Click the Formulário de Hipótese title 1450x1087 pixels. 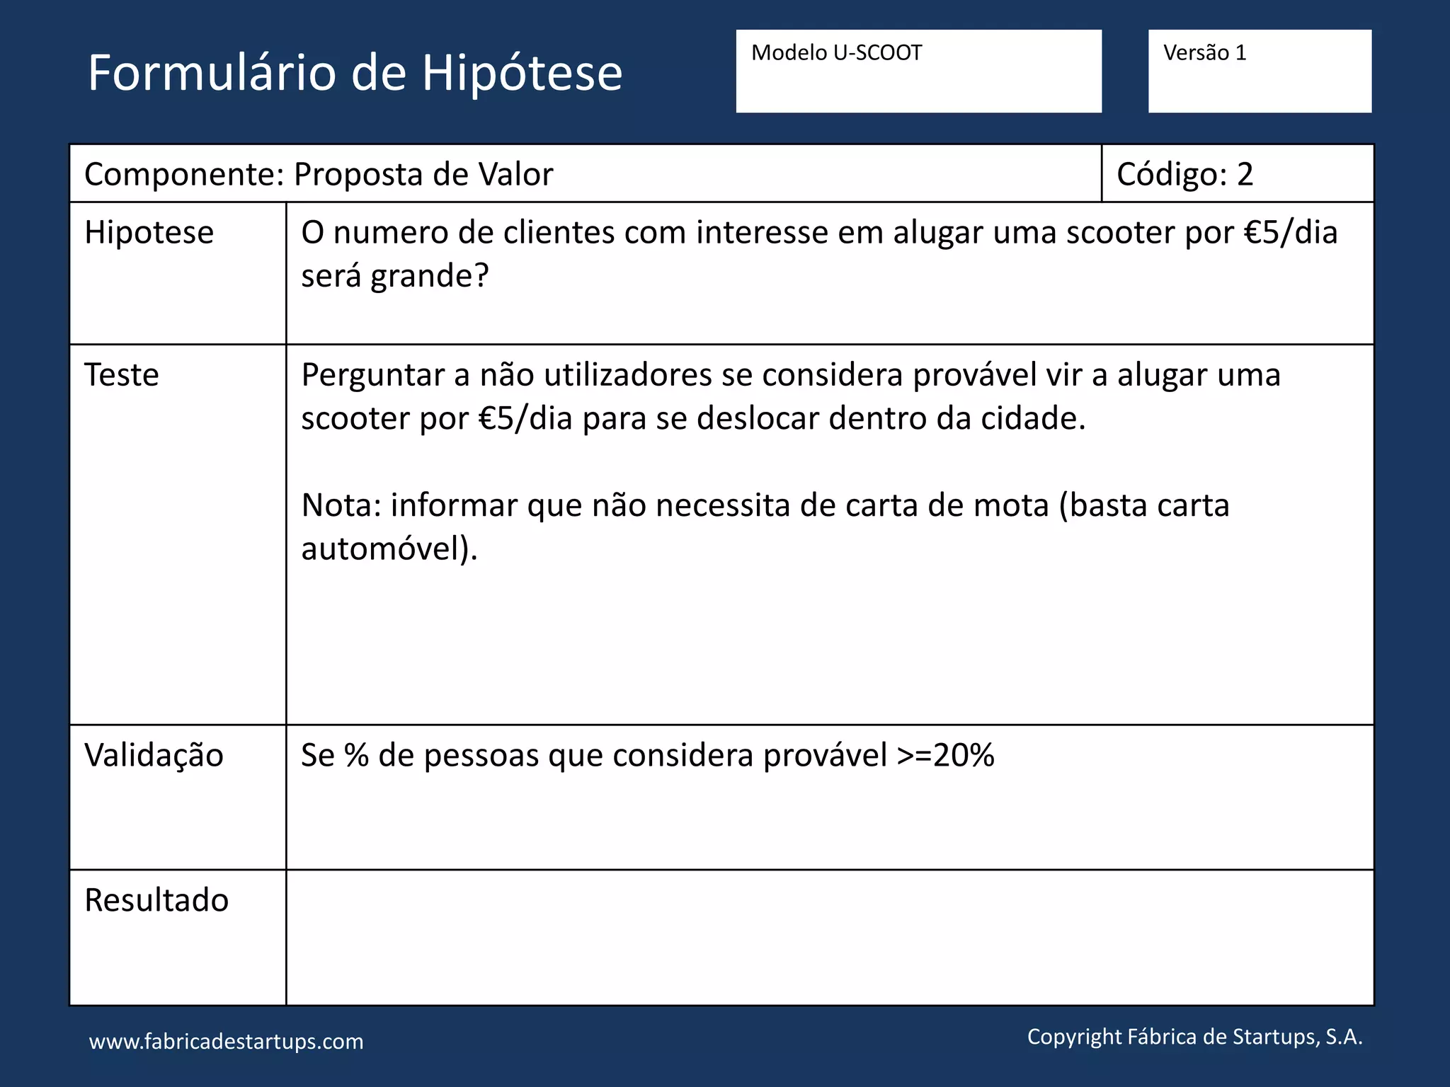[x=354, y=72]
